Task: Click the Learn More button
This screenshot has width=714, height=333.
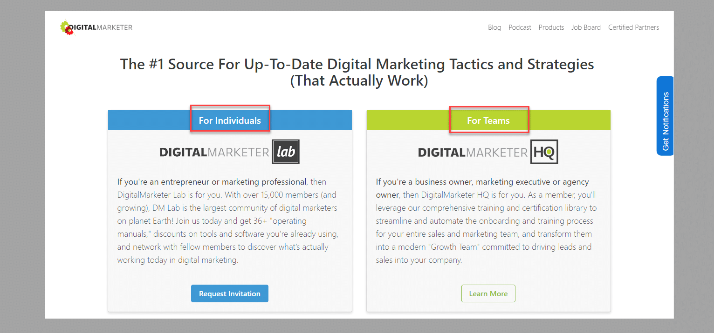Action: click(488, 293)
